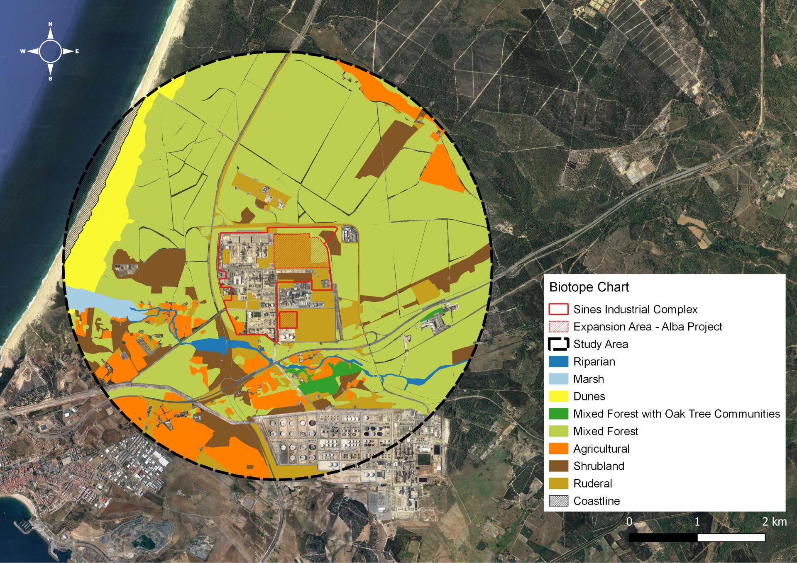This screenshot has width=797, height=563.
Task: Click the scale bar's black segment
Action: [x=663, y=538]
